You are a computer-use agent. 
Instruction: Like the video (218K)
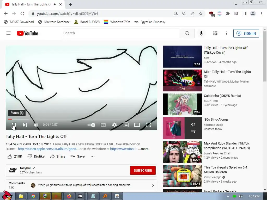[x=15, y=157]
